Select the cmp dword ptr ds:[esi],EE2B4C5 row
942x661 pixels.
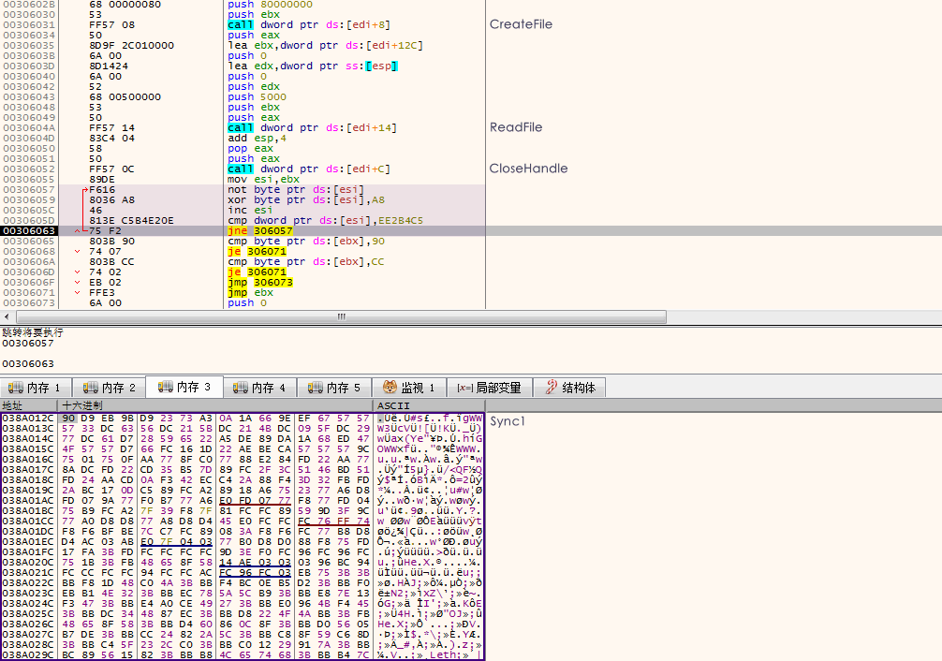[x=325, y=221]
